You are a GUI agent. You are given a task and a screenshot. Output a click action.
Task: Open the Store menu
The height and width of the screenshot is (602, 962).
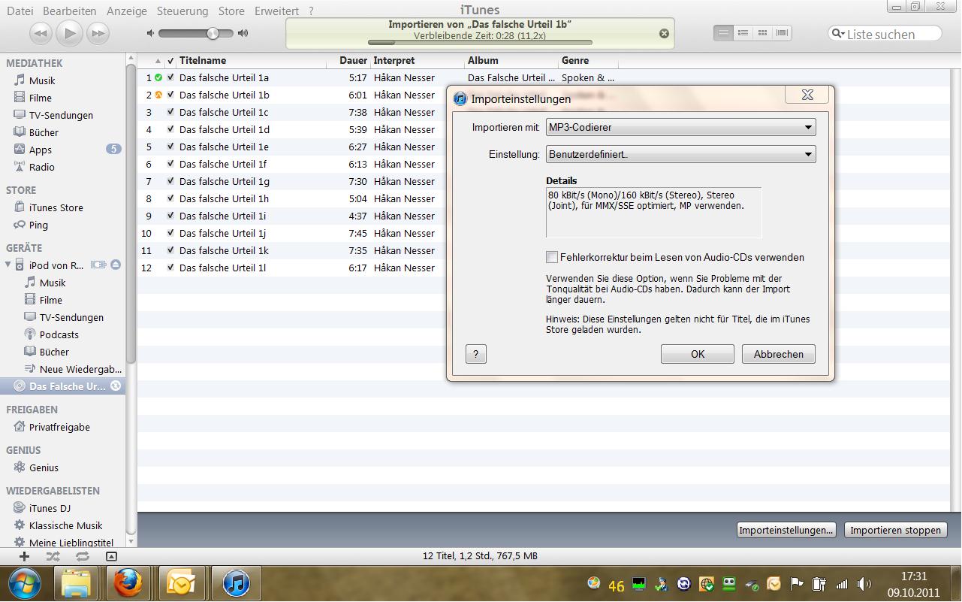231,11
